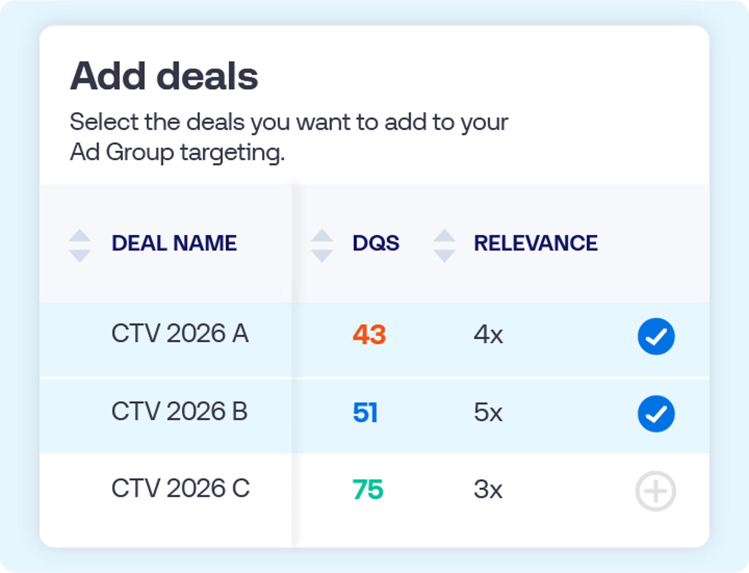Click the sort arrows beside RELEVANCE

click(x=444, y=244)
